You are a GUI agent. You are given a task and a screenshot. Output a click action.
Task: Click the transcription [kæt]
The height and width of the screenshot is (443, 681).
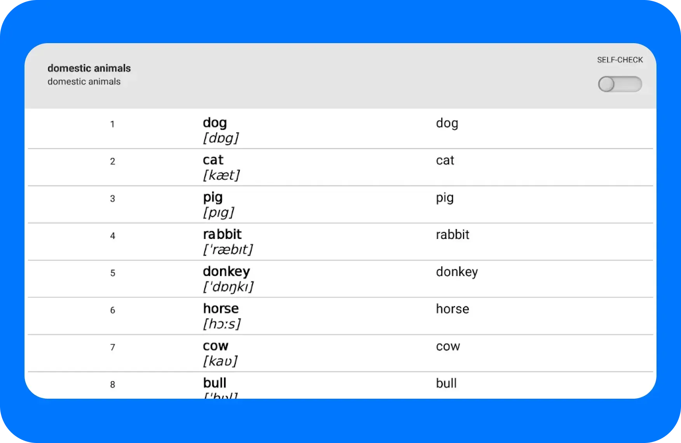coord(221,175)
